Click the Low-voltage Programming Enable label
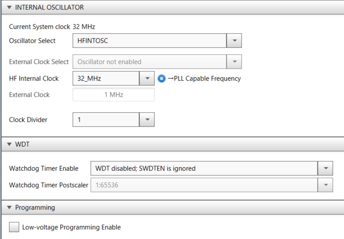The height and width of the screenshot is (239, 344). [x=71, y=227]
